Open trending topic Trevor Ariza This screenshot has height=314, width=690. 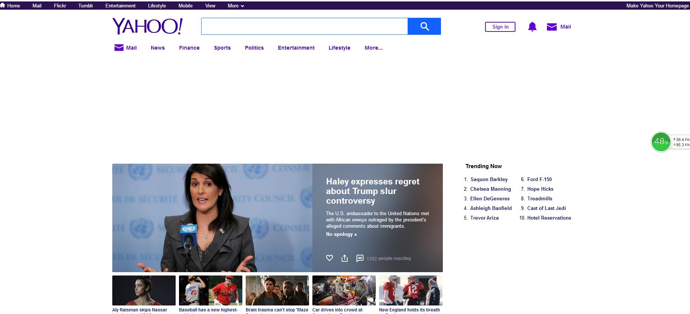[x=484, y=218]
